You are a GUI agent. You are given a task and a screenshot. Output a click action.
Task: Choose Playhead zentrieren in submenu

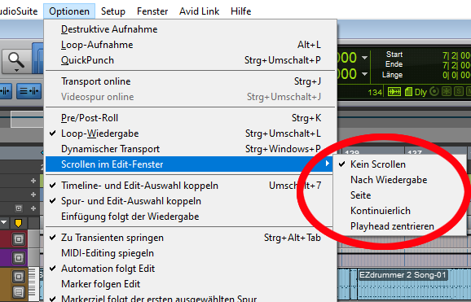click(x=392, y=226)
